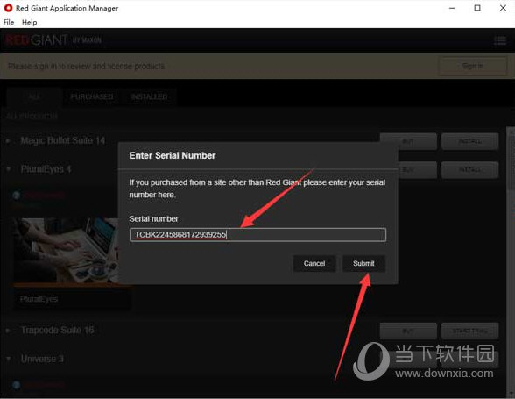This screenshot has width=515, height=399.
Task: Collapse the Universe 3 row
Action: pyautogui.click(x=8, y=359)
